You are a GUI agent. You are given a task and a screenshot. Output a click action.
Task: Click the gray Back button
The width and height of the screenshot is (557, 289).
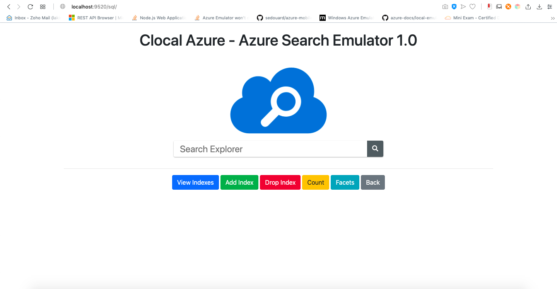pos(373,182)
